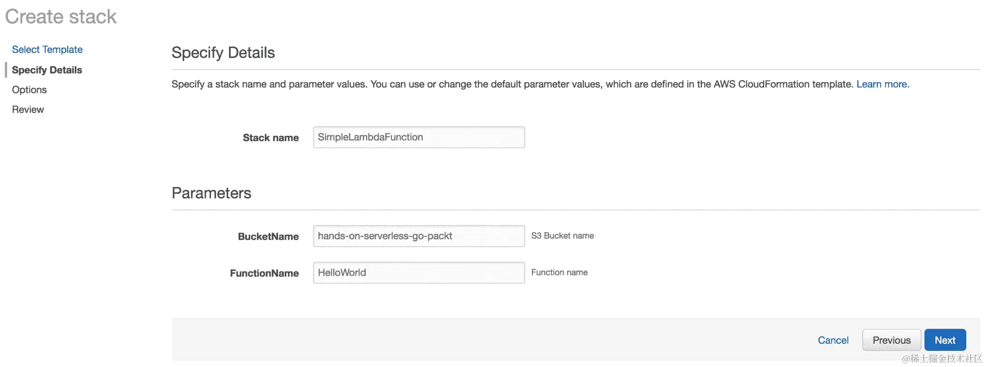Select the 'Function name' description text
The height and width of the screenshot is (367, 986).
pyautogui.click(x=559, y=273)
